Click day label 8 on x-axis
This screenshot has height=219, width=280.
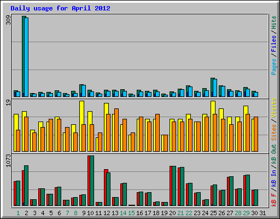(75, 213)
